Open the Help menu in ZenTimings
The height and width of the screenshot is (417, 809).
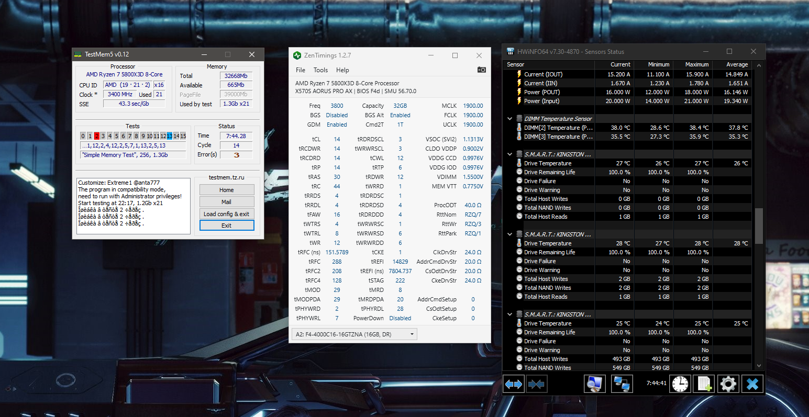(342, 70)
